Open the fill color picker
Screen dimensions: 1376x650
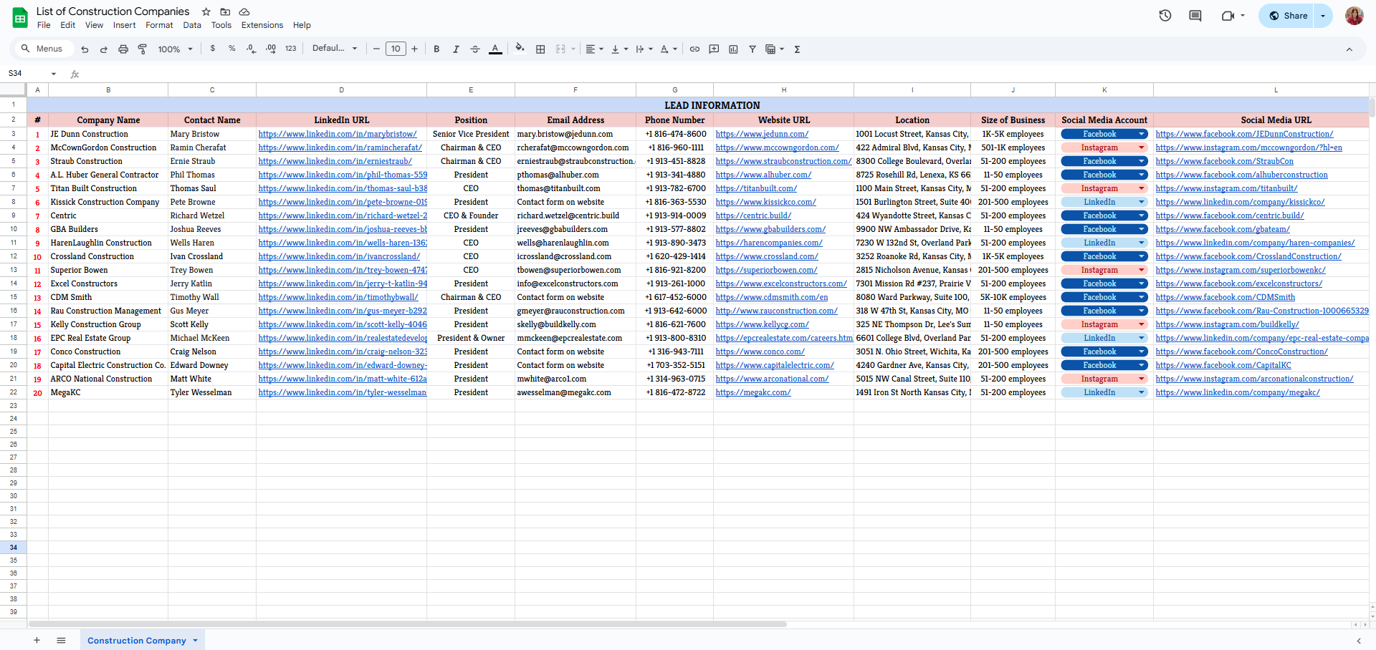pos(520,49)
